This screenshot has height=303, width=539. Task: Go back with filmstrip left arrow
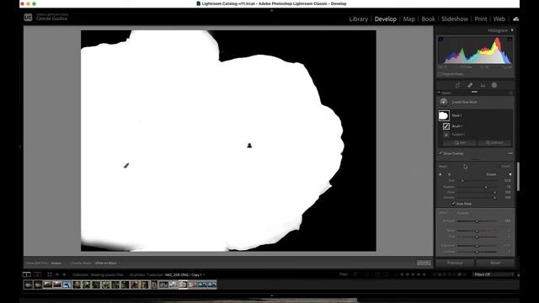[x=57, y=274]
